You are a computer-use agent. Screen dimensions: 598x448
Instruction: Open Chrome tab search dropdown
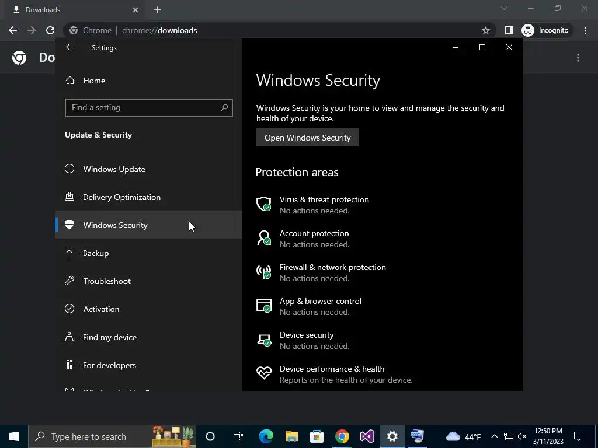pyautogui.click(x=504, y=8)
